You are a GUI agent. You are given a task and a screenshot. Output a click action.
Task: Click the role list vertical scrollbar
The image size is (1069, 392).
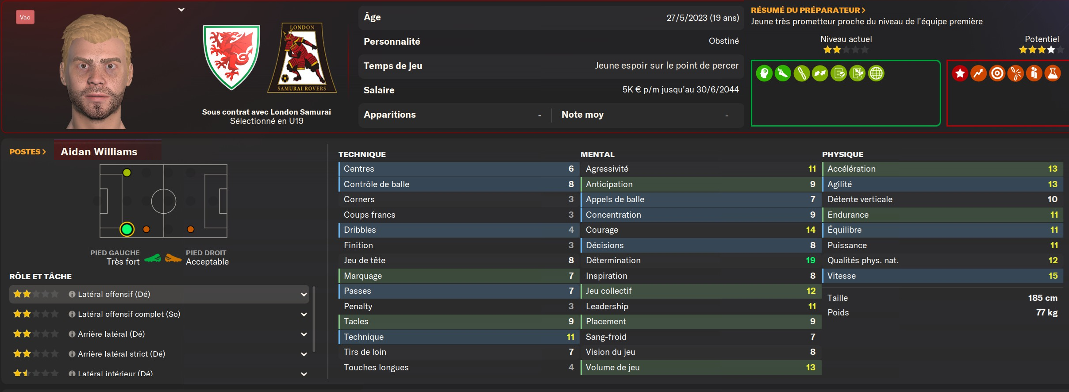314,319
